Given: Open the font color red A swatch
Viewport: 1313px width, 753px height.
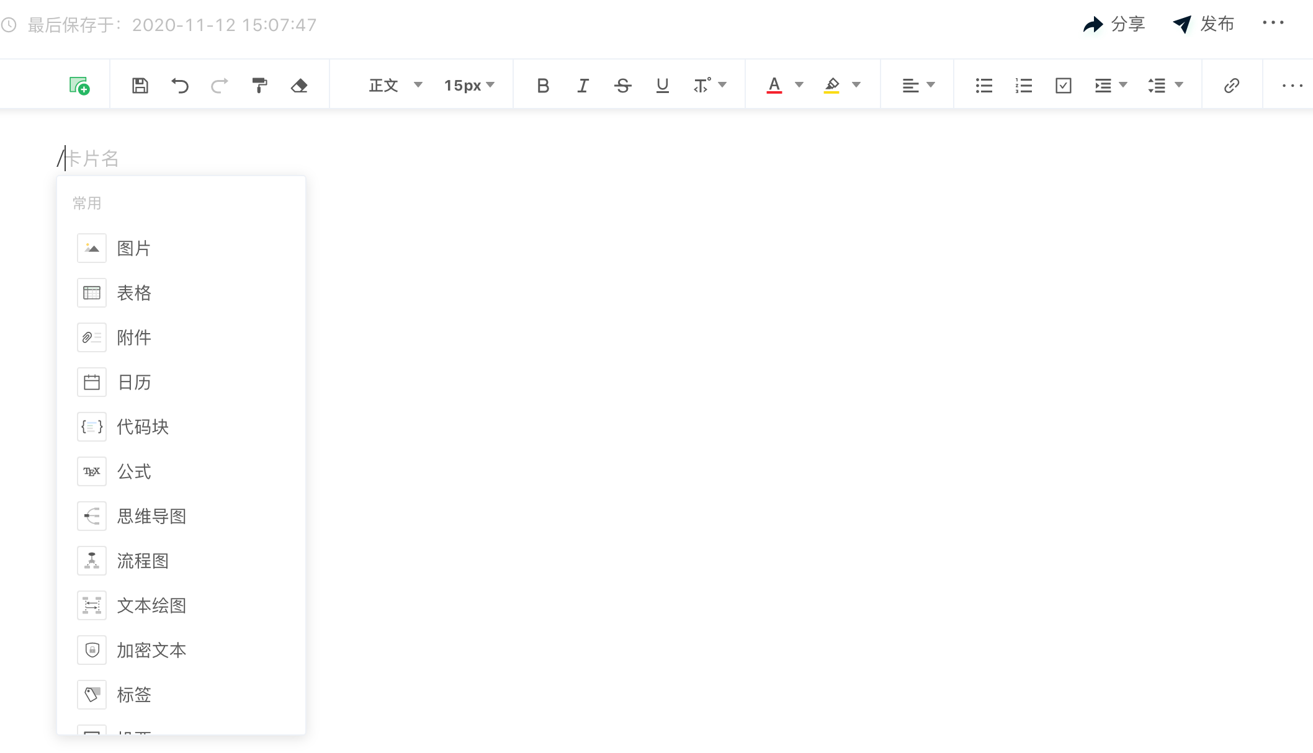Looking at the screenshot, I should (774, 86).
